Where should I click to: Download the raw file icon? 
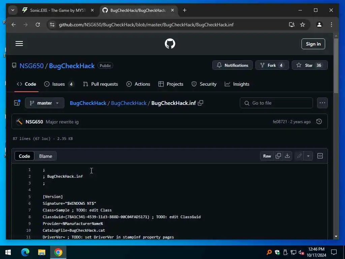pyautogui.click(x=287, y=156)
